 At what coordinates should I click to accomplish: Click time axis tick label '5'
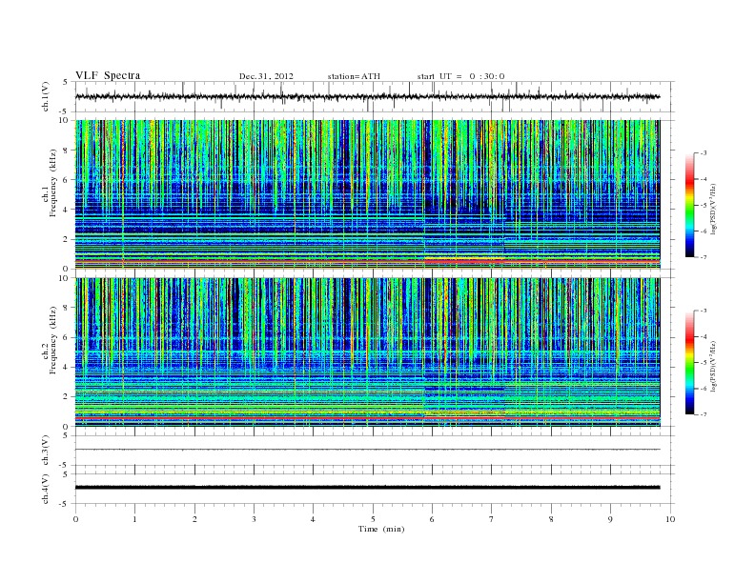tap(373, 519)
